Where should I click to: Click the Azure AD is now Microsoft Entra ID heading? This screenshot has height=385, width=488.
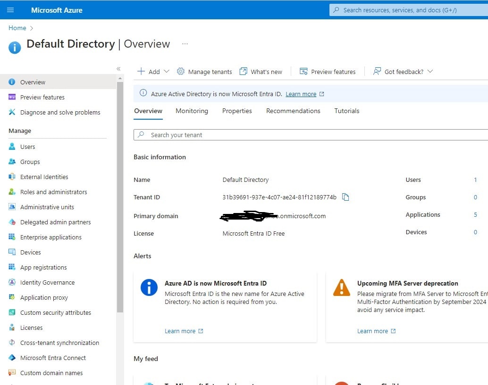pyautogui.click(x=215, y=283)
